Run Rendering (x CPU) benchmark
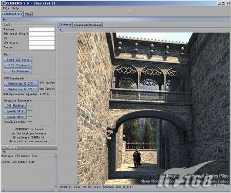The width and height of the screenshot is (231, 193). (x=21, y=89)
